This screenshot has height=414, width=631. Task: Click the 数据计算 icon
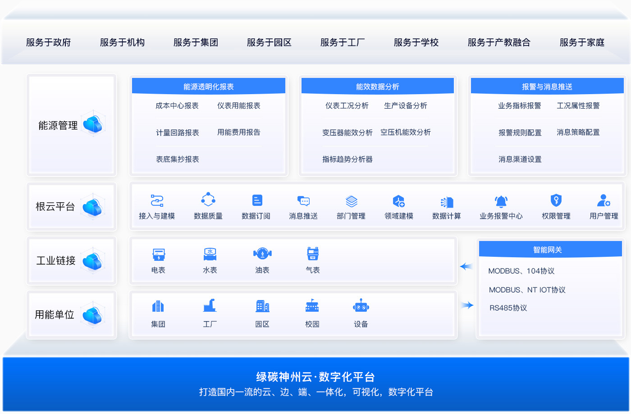point(447,202)
